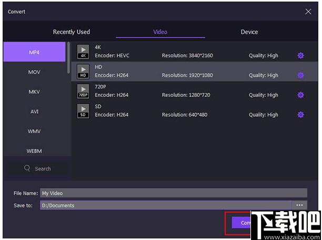Click 'Quality: High' in 4K row
The image size is (322, 240).
263,56
